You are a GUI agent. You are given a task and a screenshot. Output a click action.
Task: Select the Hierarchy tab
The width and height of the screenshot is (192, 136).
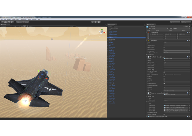(111, 25)
